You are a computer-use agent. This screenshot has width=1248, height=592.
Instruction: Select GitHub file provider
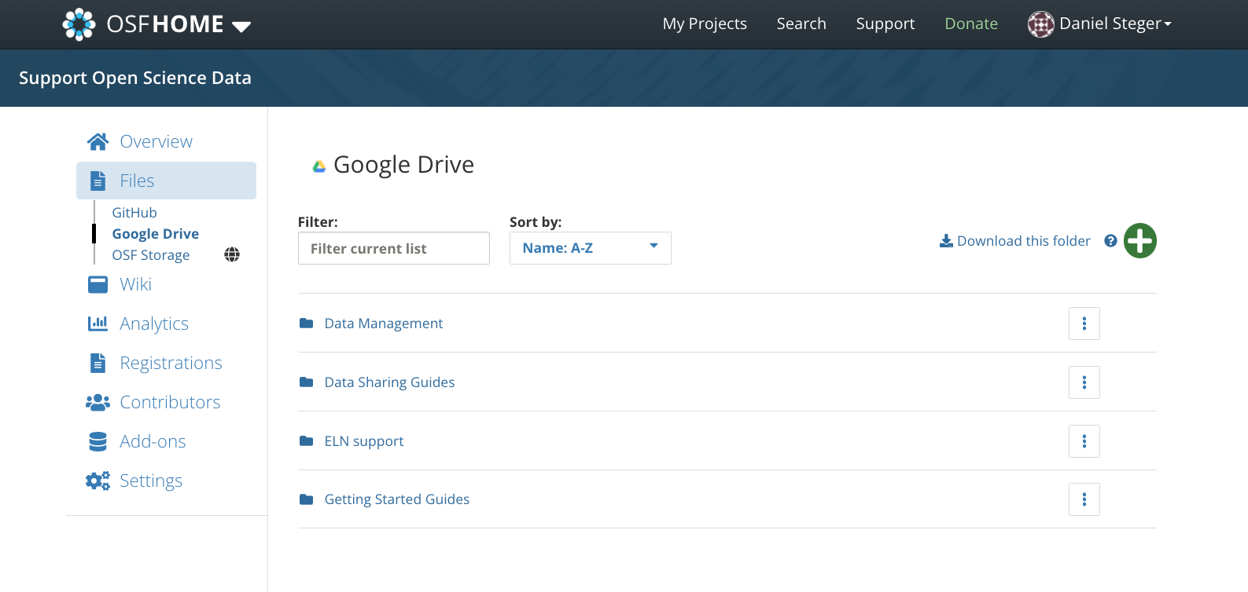pos(134,213)
